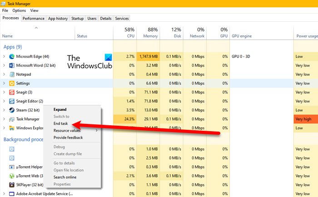Expand the Snagit Editor process group
Image resolution: width=318 pixels, height=197 pixels.
coord(4,101)
